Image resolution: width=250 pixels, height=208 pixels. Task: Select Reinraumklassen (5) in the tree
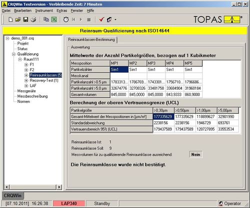[45, 75]
